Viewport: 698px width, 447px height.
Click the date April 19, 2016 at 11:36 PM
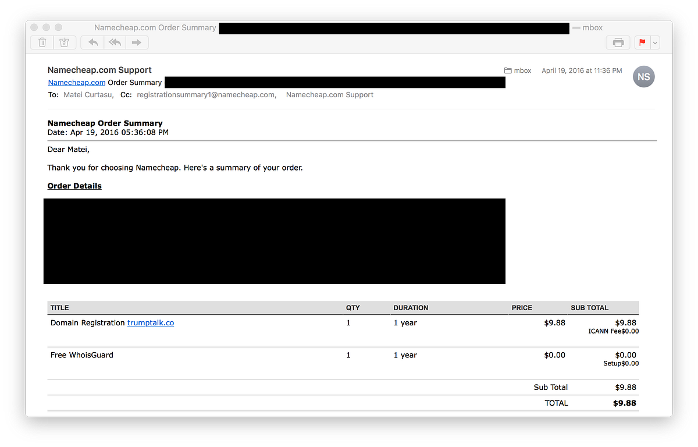point(582,70)
